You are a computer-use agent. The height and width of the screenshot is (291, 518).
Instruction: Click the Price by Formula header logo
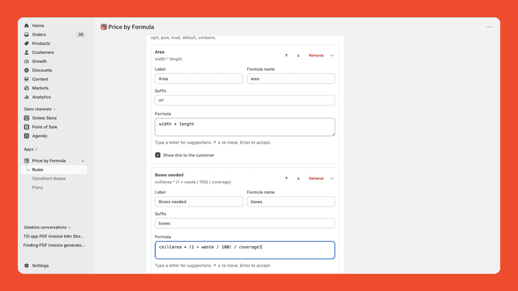click(104, 27)
